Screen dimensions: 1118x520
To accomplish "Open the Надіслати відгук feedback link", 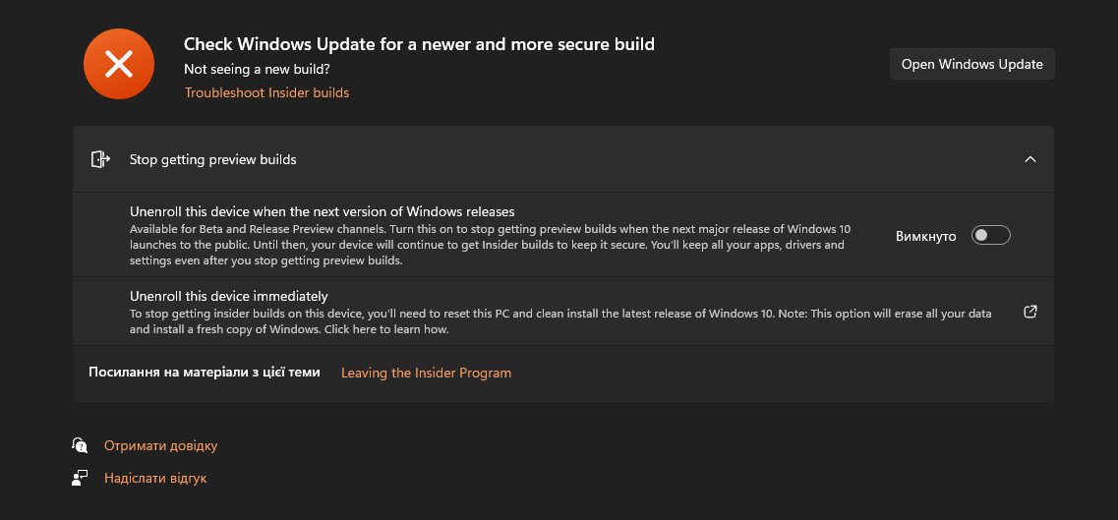I will 155,478.
